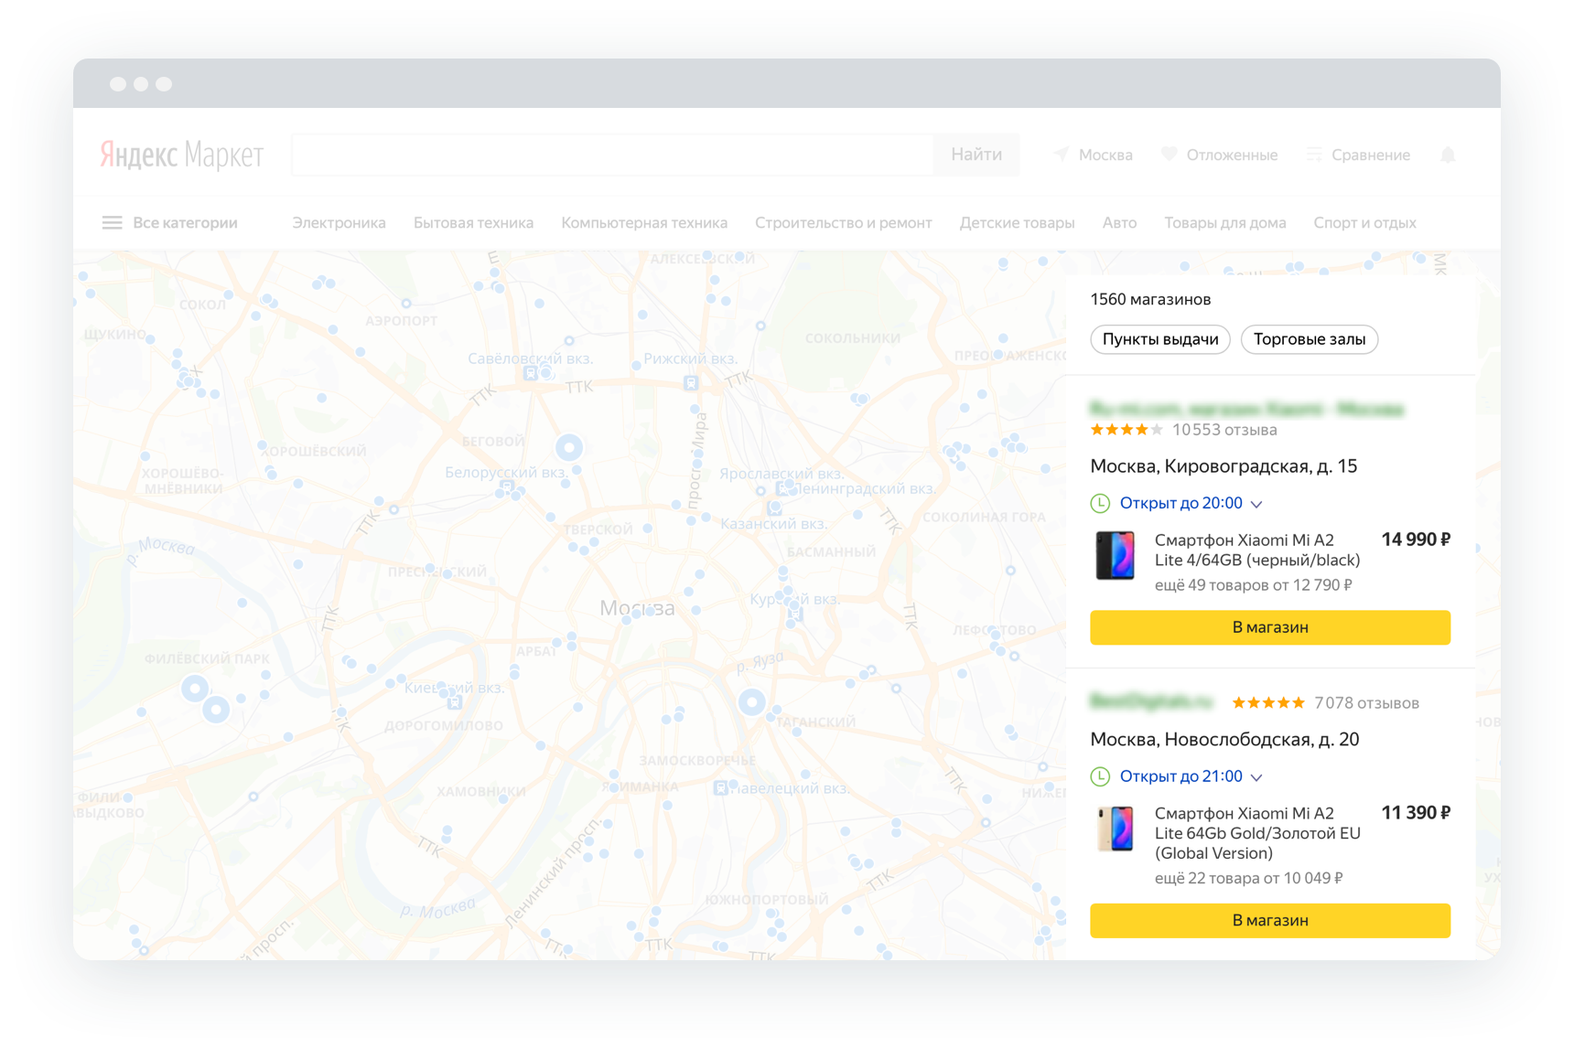Go to Электроника category

tap(339, 222)
